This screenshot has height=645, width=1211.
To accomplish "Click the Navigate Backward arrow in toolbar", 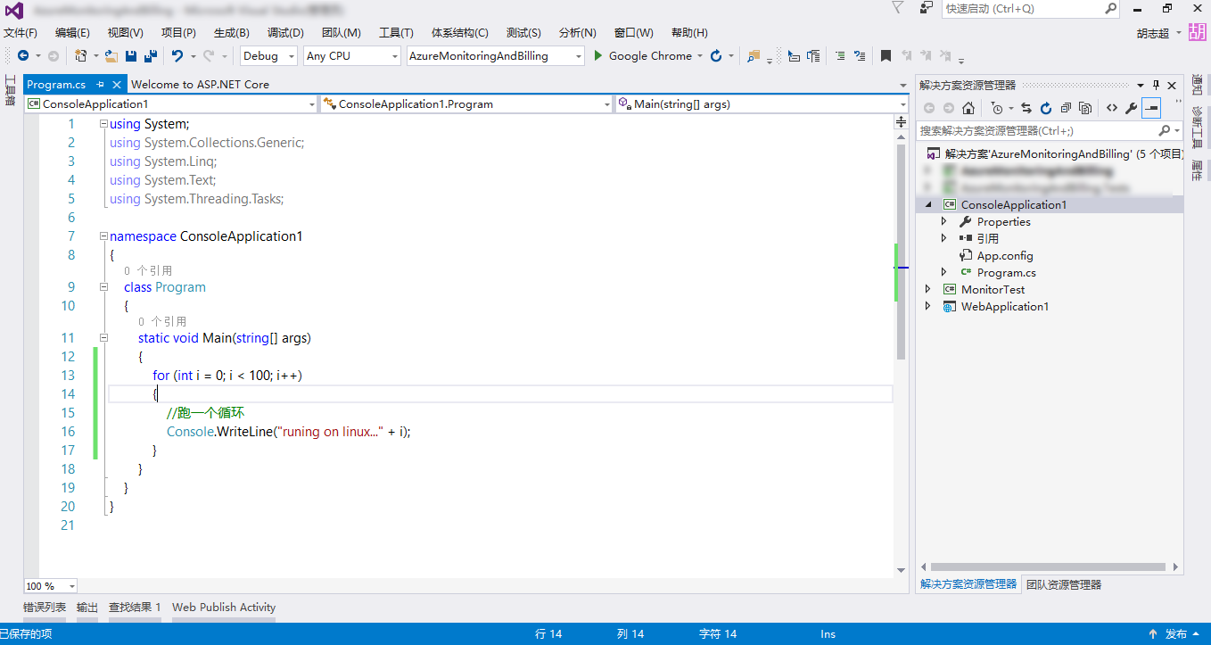I will (x=23, y=55).
